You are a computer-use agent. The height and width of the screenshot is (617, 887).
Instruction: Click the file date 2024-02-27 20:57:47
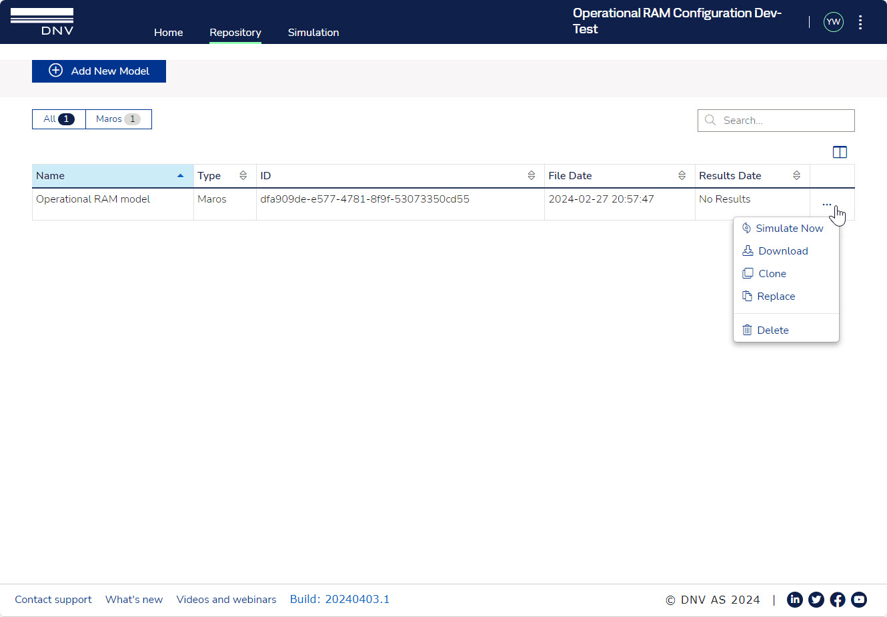click(x=601, y=199)
